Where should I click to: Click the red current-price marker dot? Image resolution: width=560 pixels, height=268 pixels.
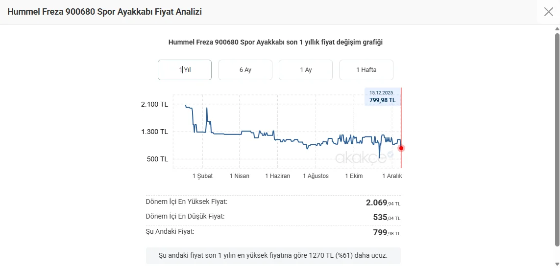click(401, 148)
